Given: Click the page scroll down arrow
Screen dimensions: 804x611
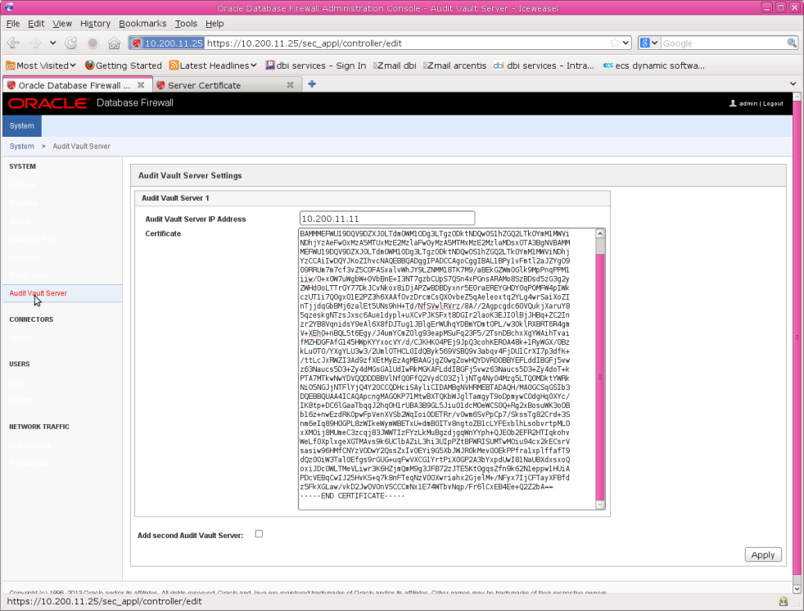Looking at the screenshot, I should [x=797, y=589].
